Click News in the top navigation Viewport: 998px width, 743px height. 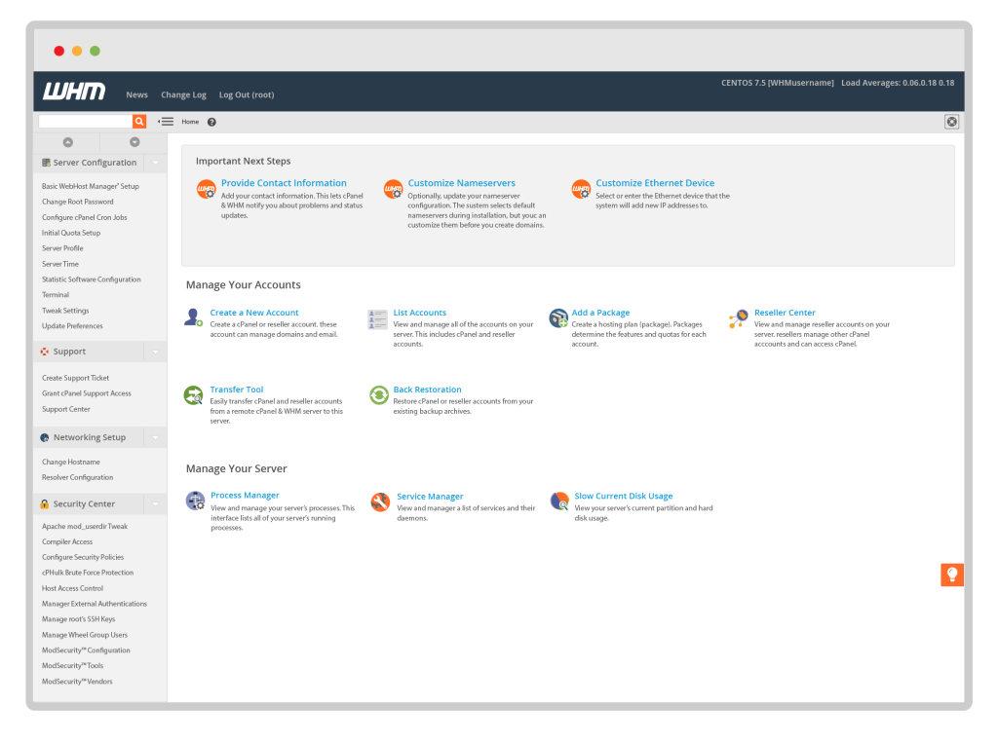[x=136, y=94]
